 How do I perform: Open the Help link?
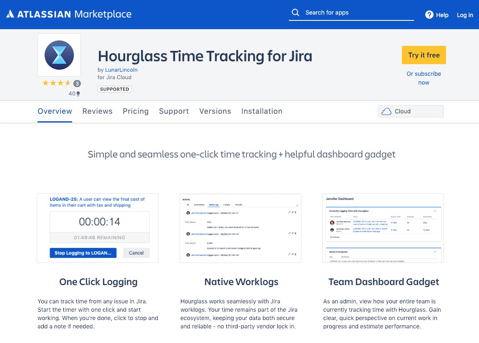pos(437,15)
